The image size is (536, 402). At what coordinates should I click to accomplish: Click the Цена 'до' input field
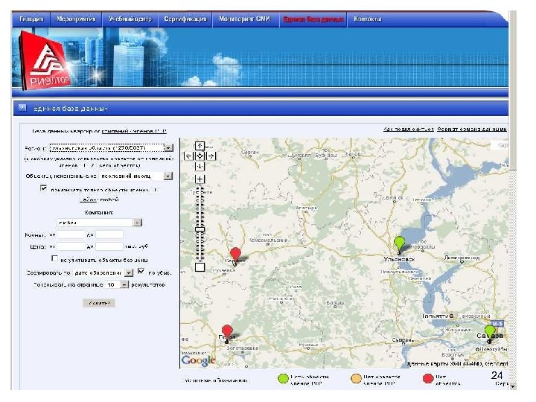(109, 246)
